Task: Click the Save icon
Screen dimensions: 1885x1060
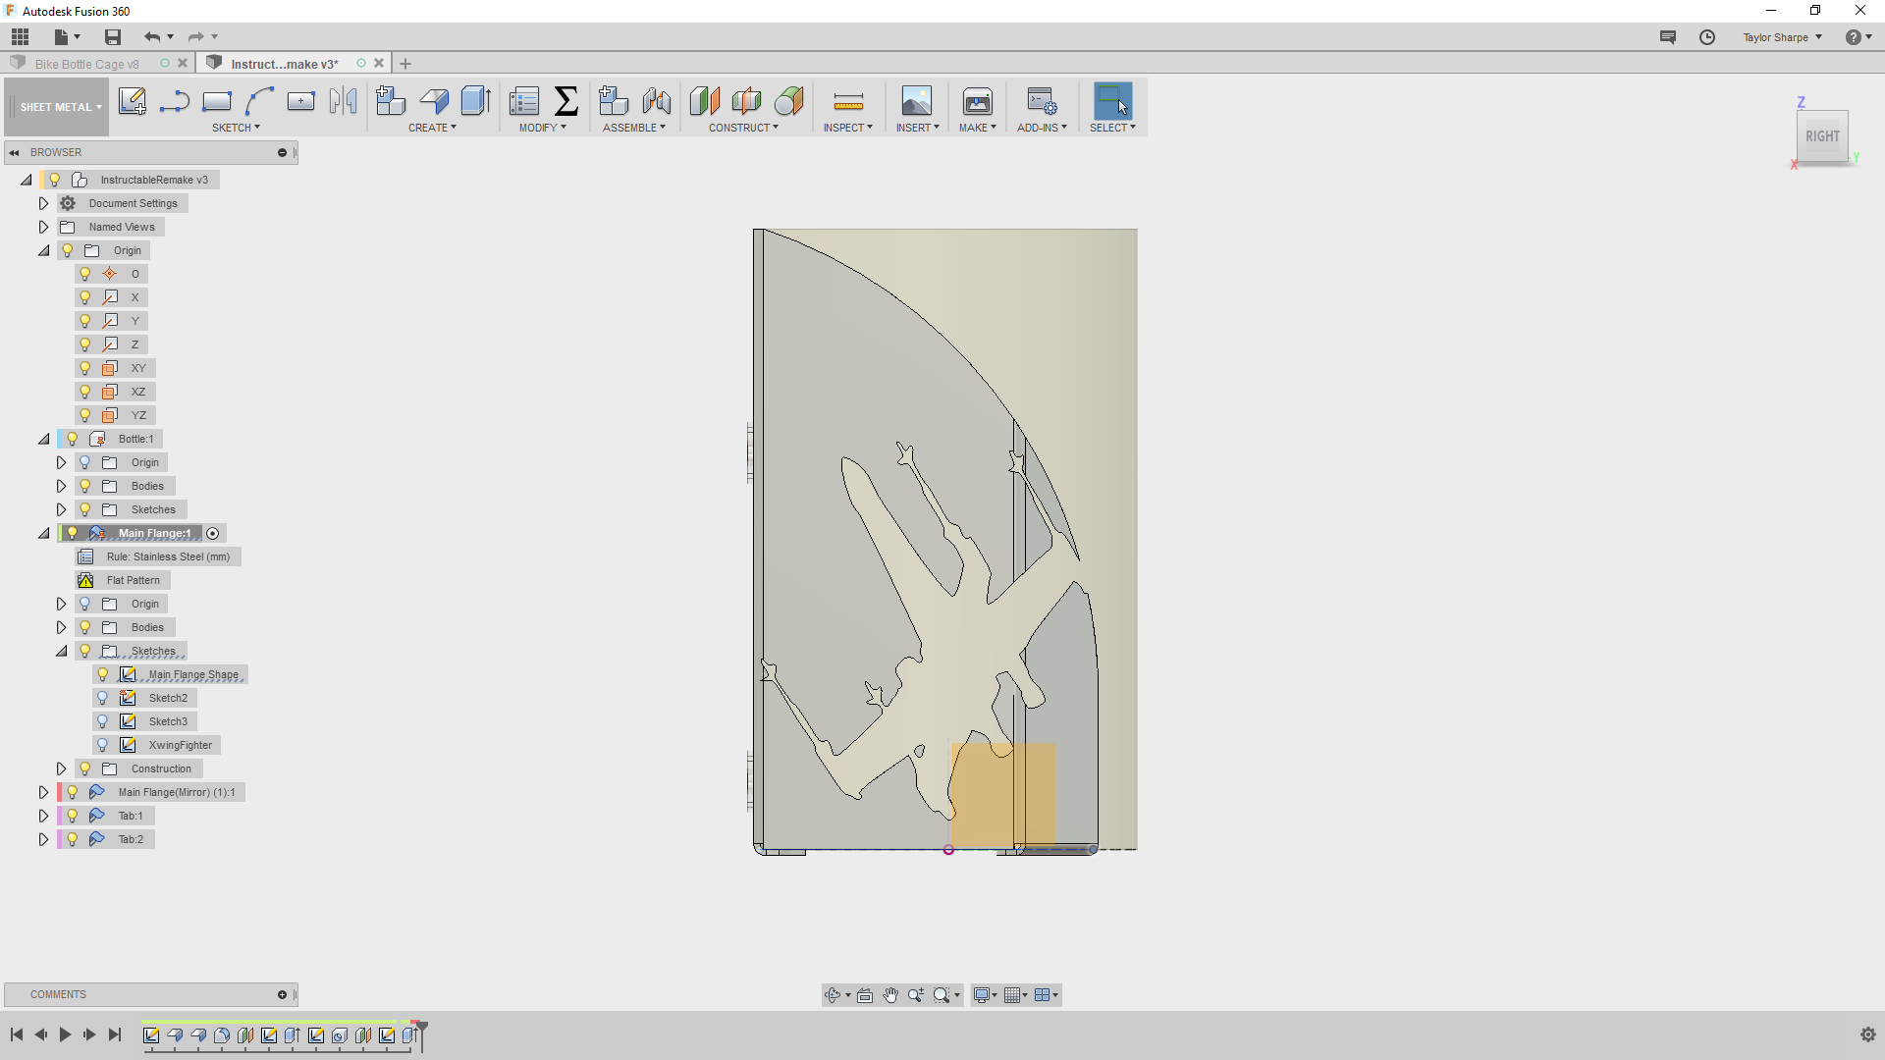Action: 113,37
